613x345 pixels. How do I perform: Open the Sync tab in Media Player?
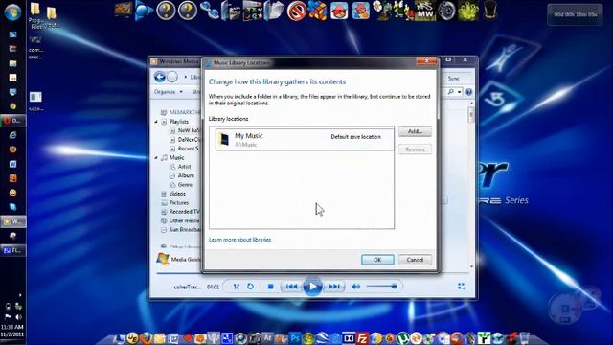pyautogui.click(x=453, y=79)
